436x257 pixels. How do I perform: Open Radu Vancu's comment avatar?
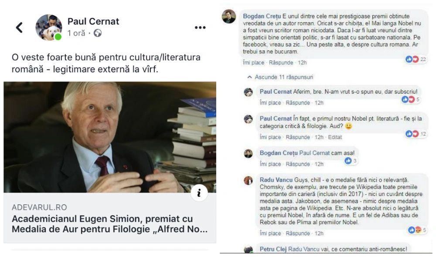click(x=249, y=181)
